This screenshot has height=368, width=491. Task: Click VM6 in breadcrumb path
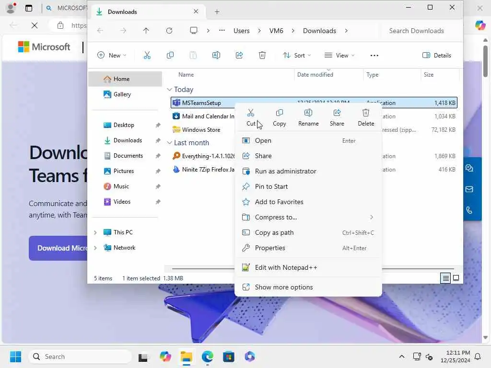click(x=276, y=31)
